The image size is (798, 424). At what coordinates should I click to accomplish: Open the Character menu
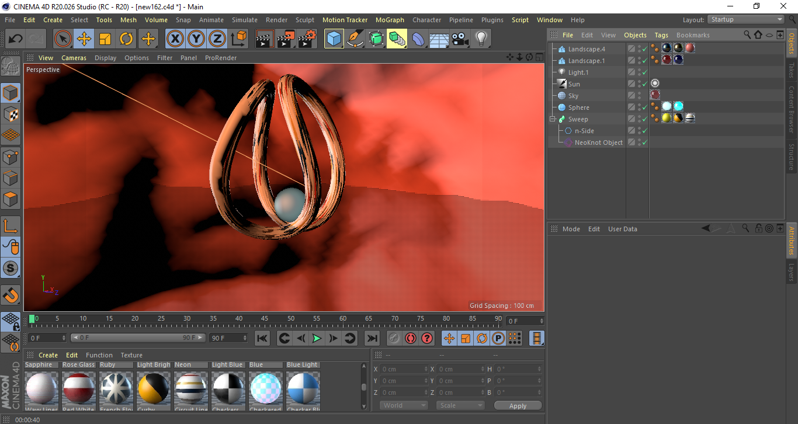[x=427, y=20]
